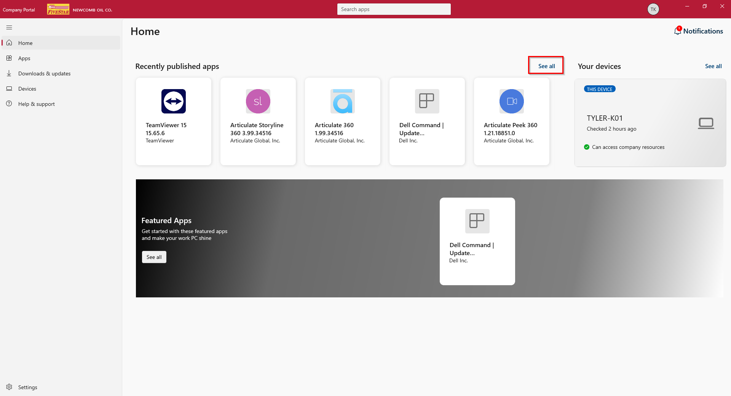
Task: Open the Articulate Storyline 360 icon
Action: click(x=258, y=101)
